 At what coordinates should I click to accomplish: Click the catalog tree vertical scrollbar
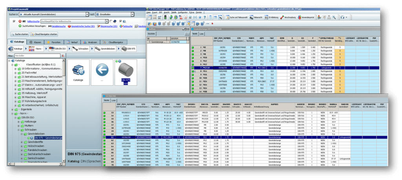[64, 111]
